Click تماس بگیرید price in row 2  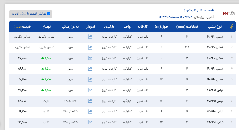[22, 47]
